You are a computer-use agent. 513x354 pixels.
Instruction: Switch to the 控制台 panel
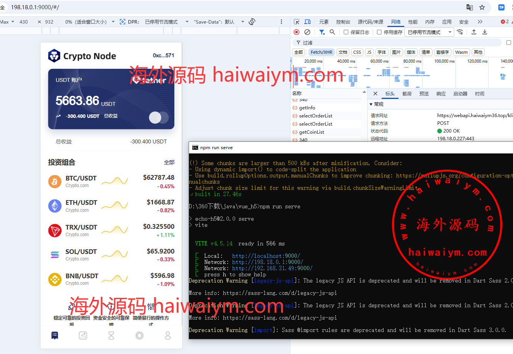343,22
